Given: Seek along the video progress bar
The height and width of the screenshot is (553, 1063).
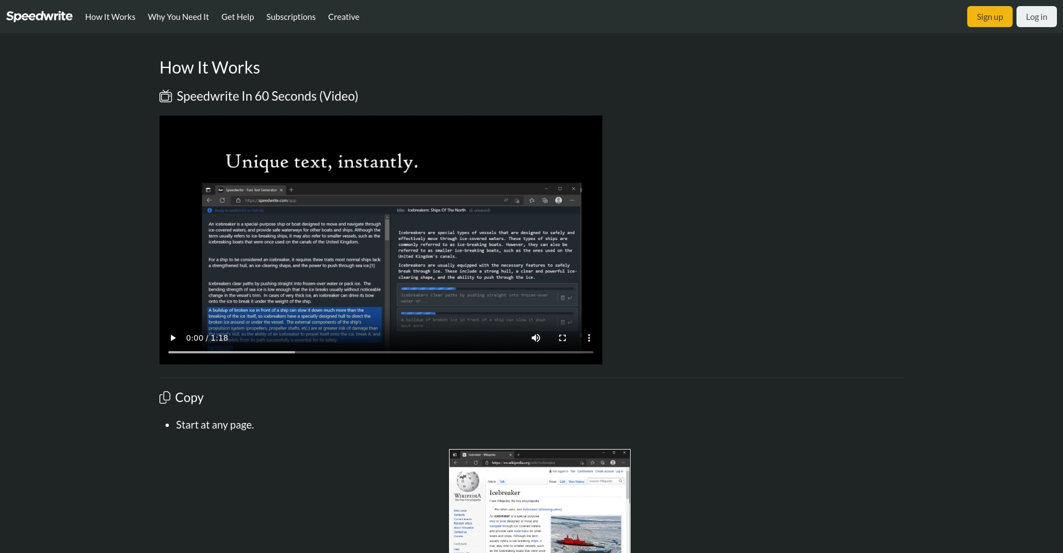Looking at the screenshot, I should [381, 352].
